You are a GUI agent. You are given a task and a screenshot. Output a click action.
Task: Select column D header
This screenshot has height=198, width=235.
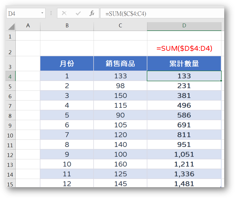[184, 26]
